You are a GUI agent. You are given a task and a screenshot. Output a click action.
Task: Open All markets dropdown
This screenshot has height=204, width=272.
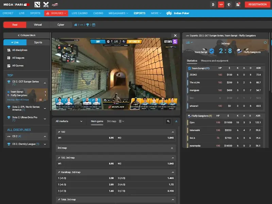[x=69, y=121]
